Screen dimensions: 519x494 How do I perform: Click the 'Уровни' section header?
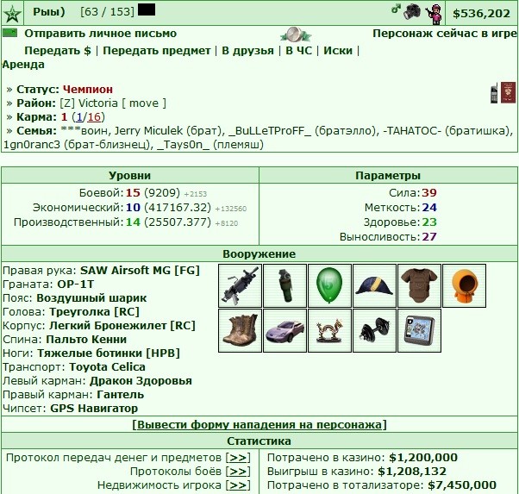pos(129,176)
